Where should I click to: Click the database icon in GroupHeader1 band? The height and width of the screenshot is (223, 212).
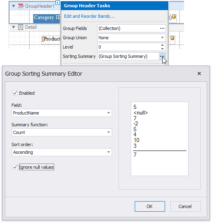click(x=174, y=17)
